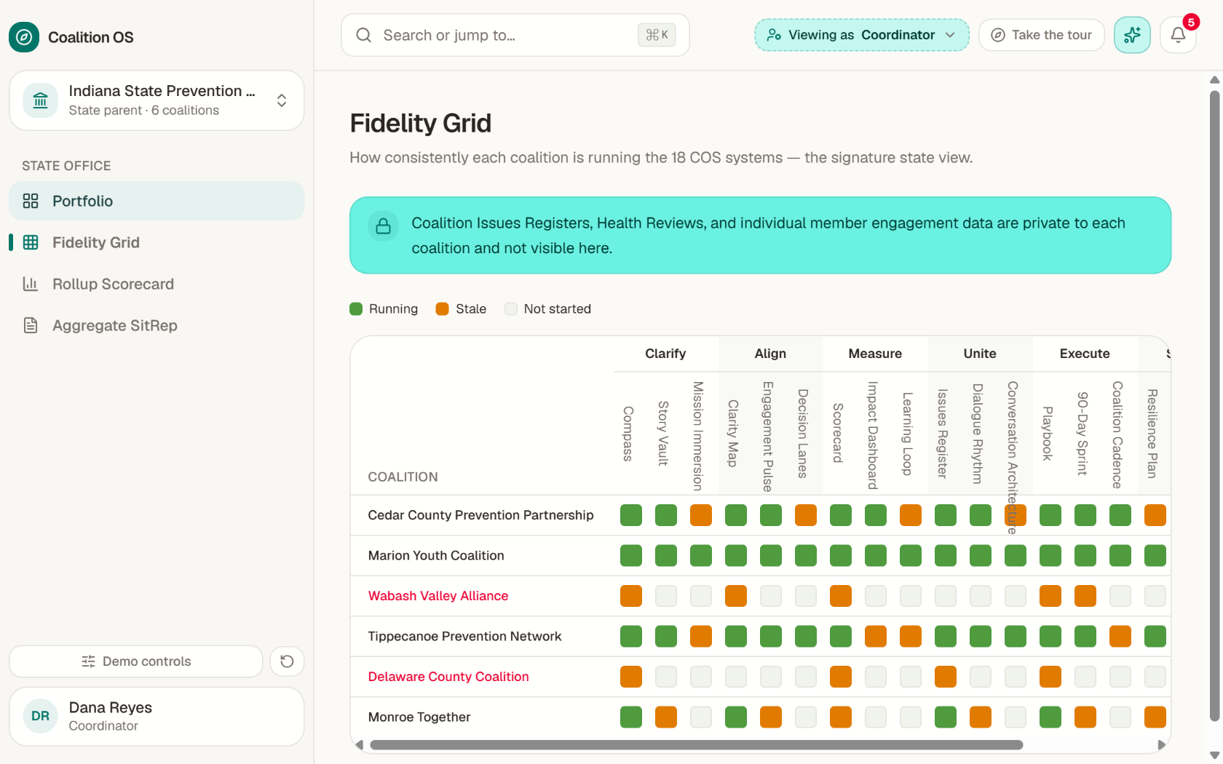
Task: Click the Story Vault column header
Action: click(663, 434)
